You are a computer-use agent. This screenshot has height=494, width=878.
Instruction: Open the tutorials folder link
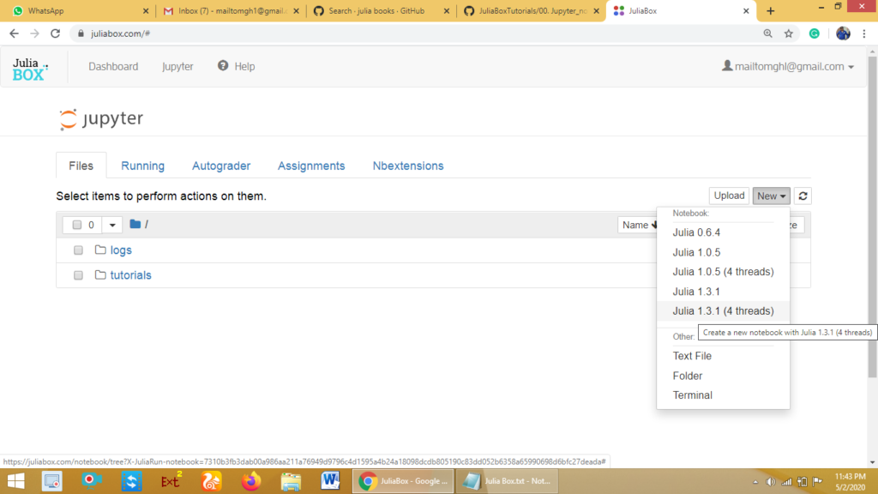tap(130, 275)
